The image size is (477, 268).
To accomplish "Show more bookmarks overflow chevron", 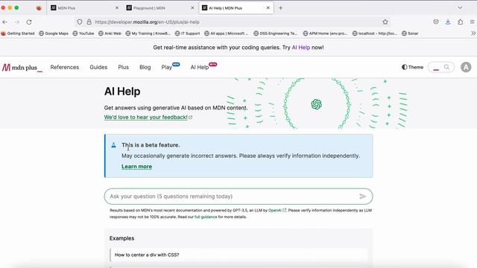I will pos(473,33).
